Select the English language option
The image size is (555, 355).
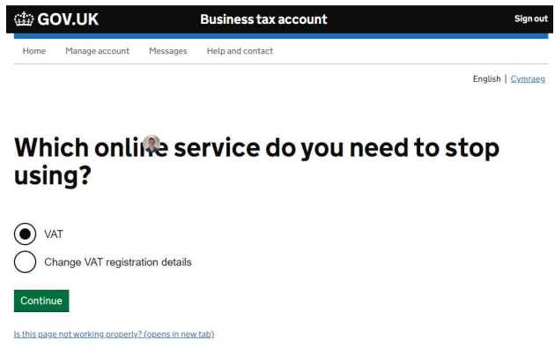point(486,79)
